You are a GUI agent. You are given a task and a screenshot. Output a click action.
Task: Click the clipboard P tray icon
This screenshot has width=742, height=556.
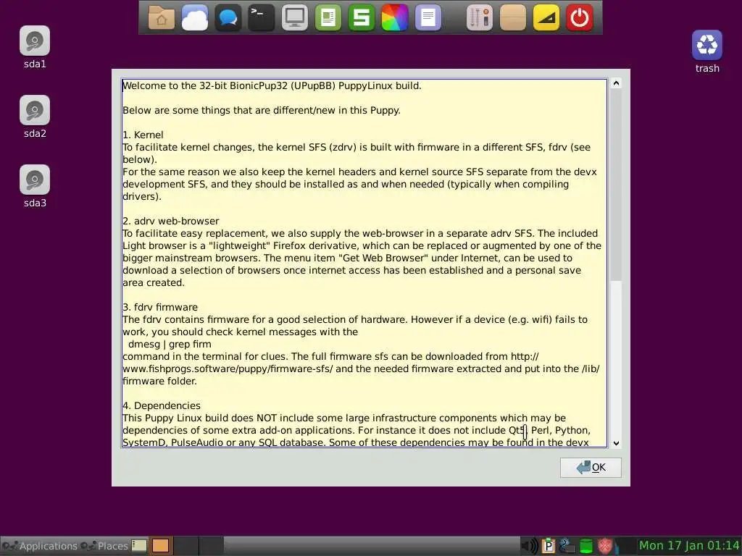[x=549, y=546]
